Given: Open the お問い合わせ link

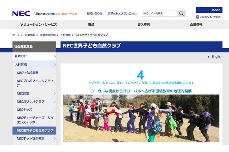Looking at the screenshot, I should click(x=94, y=14).
